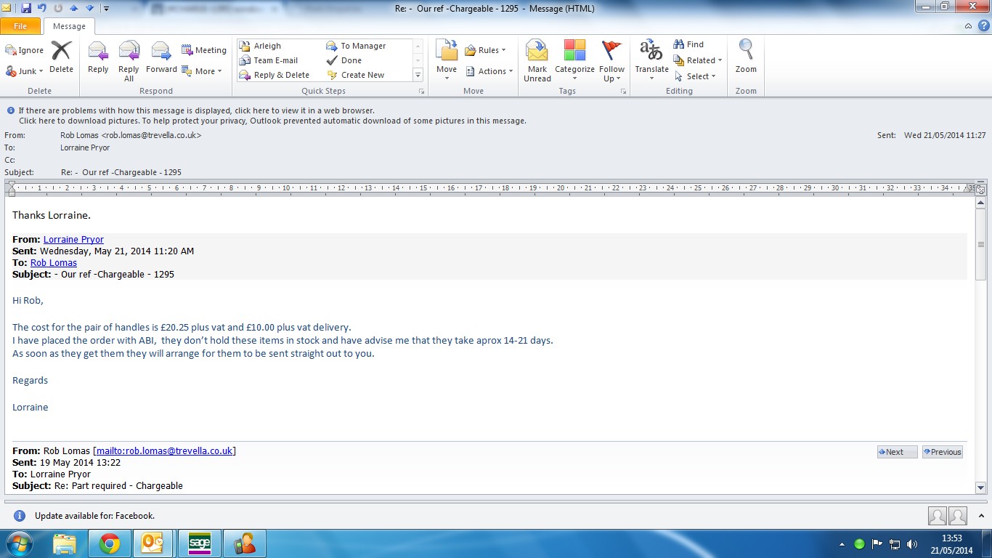
Task: Click the message scrollbar up arrow
Action: coord(980,203)
